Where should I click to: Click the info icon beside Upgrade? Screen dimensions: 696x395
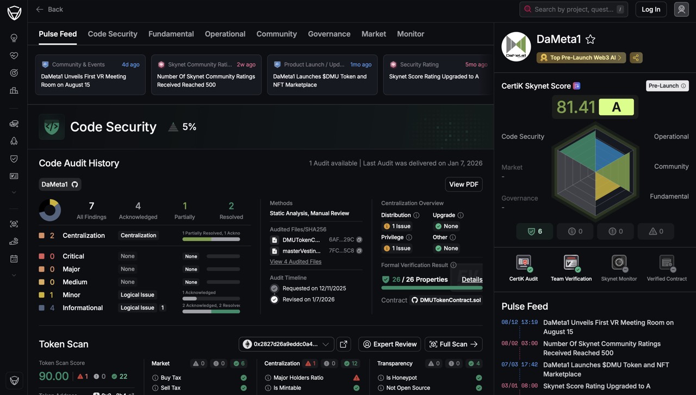(461, 215)
